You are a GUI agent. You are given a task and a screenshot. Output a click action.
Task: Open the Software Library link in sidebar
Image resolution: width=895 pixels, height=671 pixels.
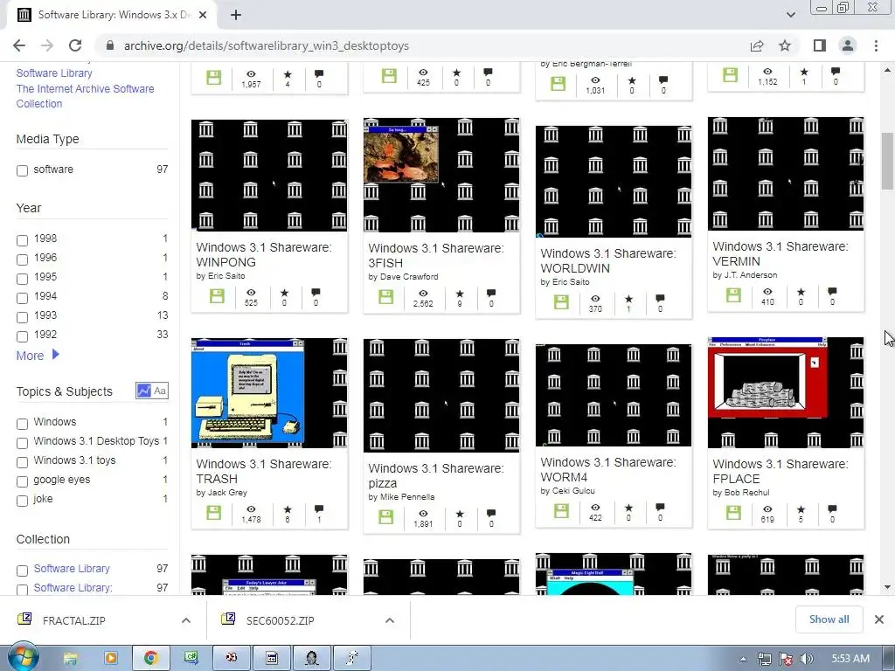(54, 73)
